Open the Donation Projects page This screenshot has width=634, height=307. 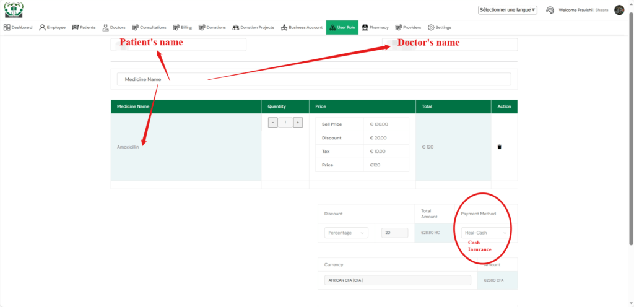tap(253, 27)
